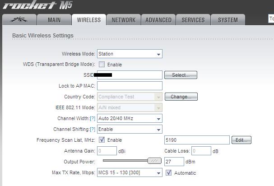Click the Output Power slider handle
Image resolution: width=274 pixels, height=186 pixels.
coord(154,161)
